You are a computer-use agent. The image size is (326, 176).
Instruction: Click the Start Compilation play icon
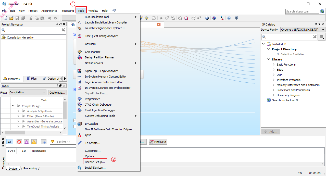(161, 18)
